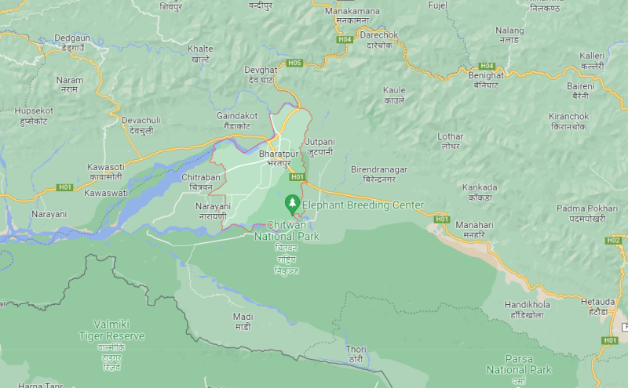The width and height of the screenshot is (628, 388).
Task: Click the H01 shield below Hetauda
Action: click(x=610, y=340)
